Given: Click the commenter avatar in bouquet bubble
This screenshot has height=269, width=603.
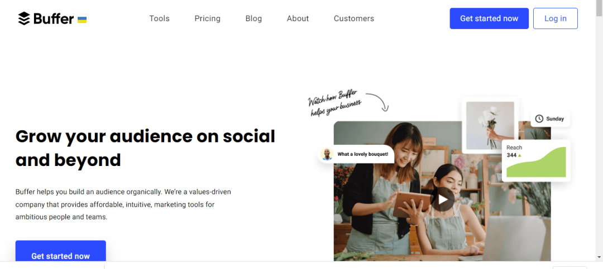Looking at the screenshot, I should coord(327,154).
